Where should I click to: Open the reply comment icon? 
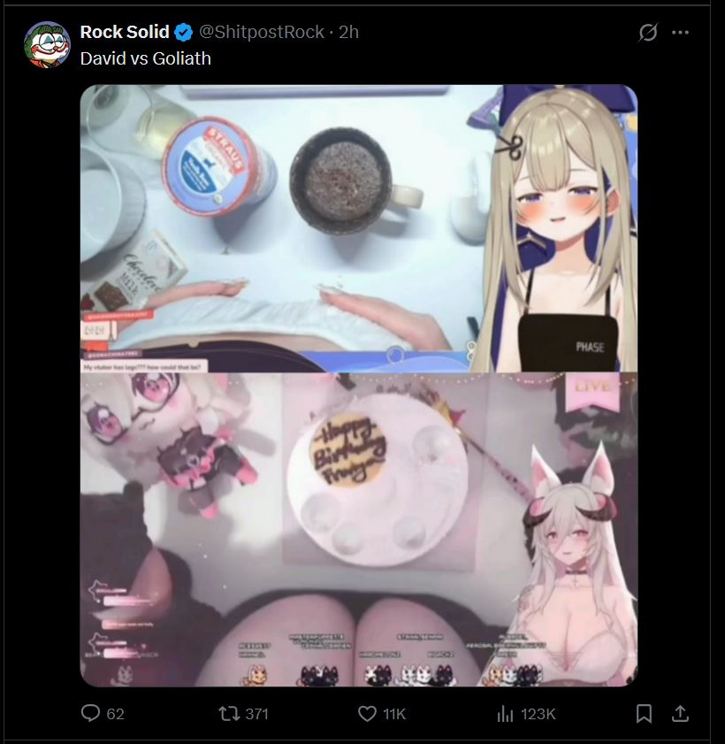point(90,713)
